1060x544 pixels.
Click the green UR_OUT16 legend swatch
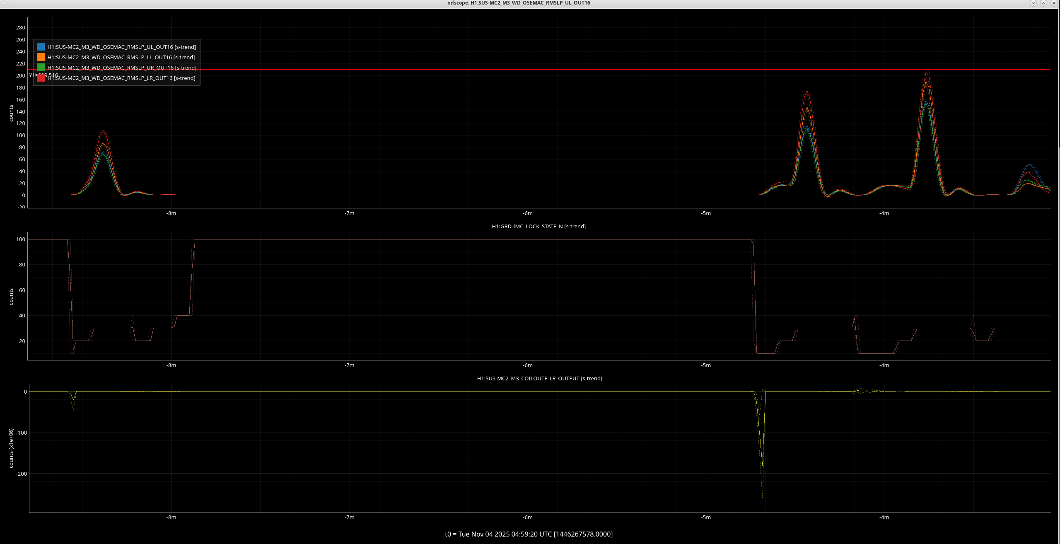41,68
